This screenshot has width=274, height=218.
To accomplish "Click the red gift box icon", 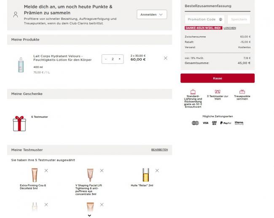I will click(x=19, y=123).
